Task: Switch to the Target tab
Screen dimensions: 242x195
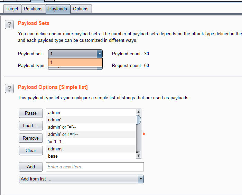Action: [12, 9]
